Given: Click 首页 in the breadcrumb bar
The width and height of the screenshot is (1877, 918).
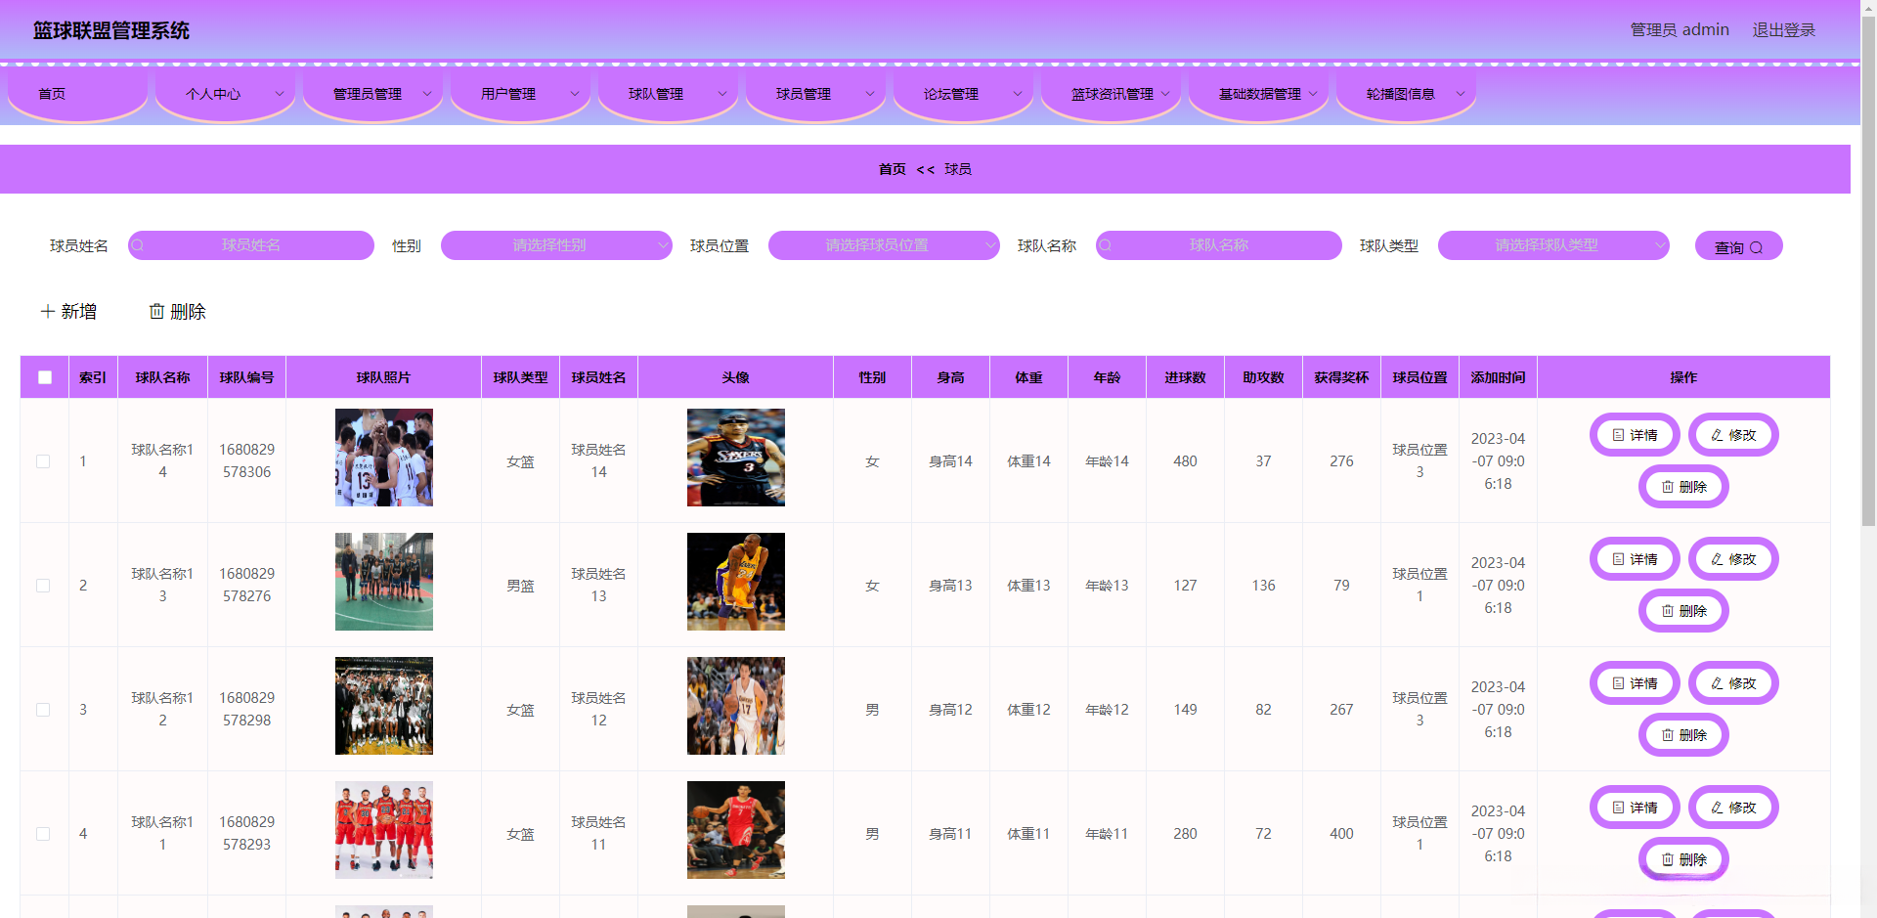Looking at the screenshot, I should (x=892, y=169).
